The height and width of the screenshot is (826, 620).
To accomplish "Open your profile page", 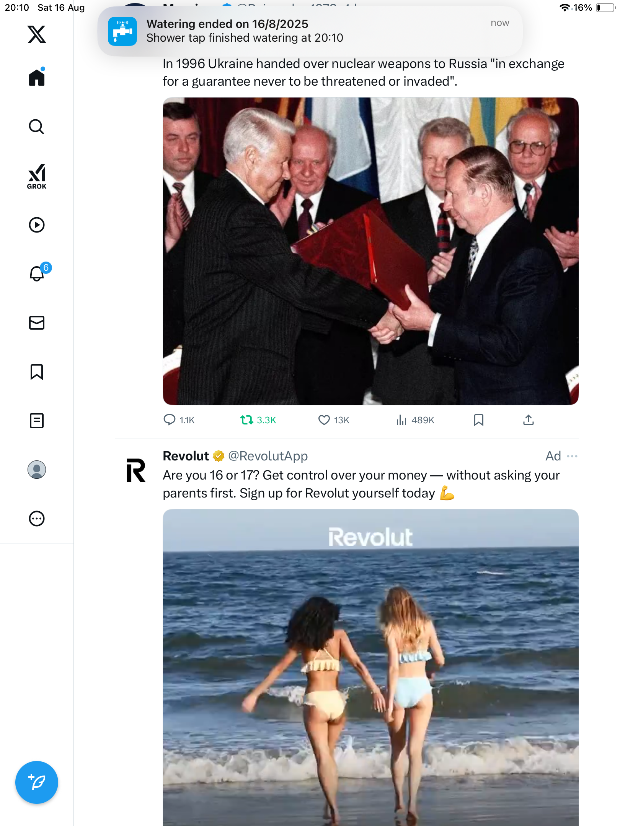I will (37, 470).
